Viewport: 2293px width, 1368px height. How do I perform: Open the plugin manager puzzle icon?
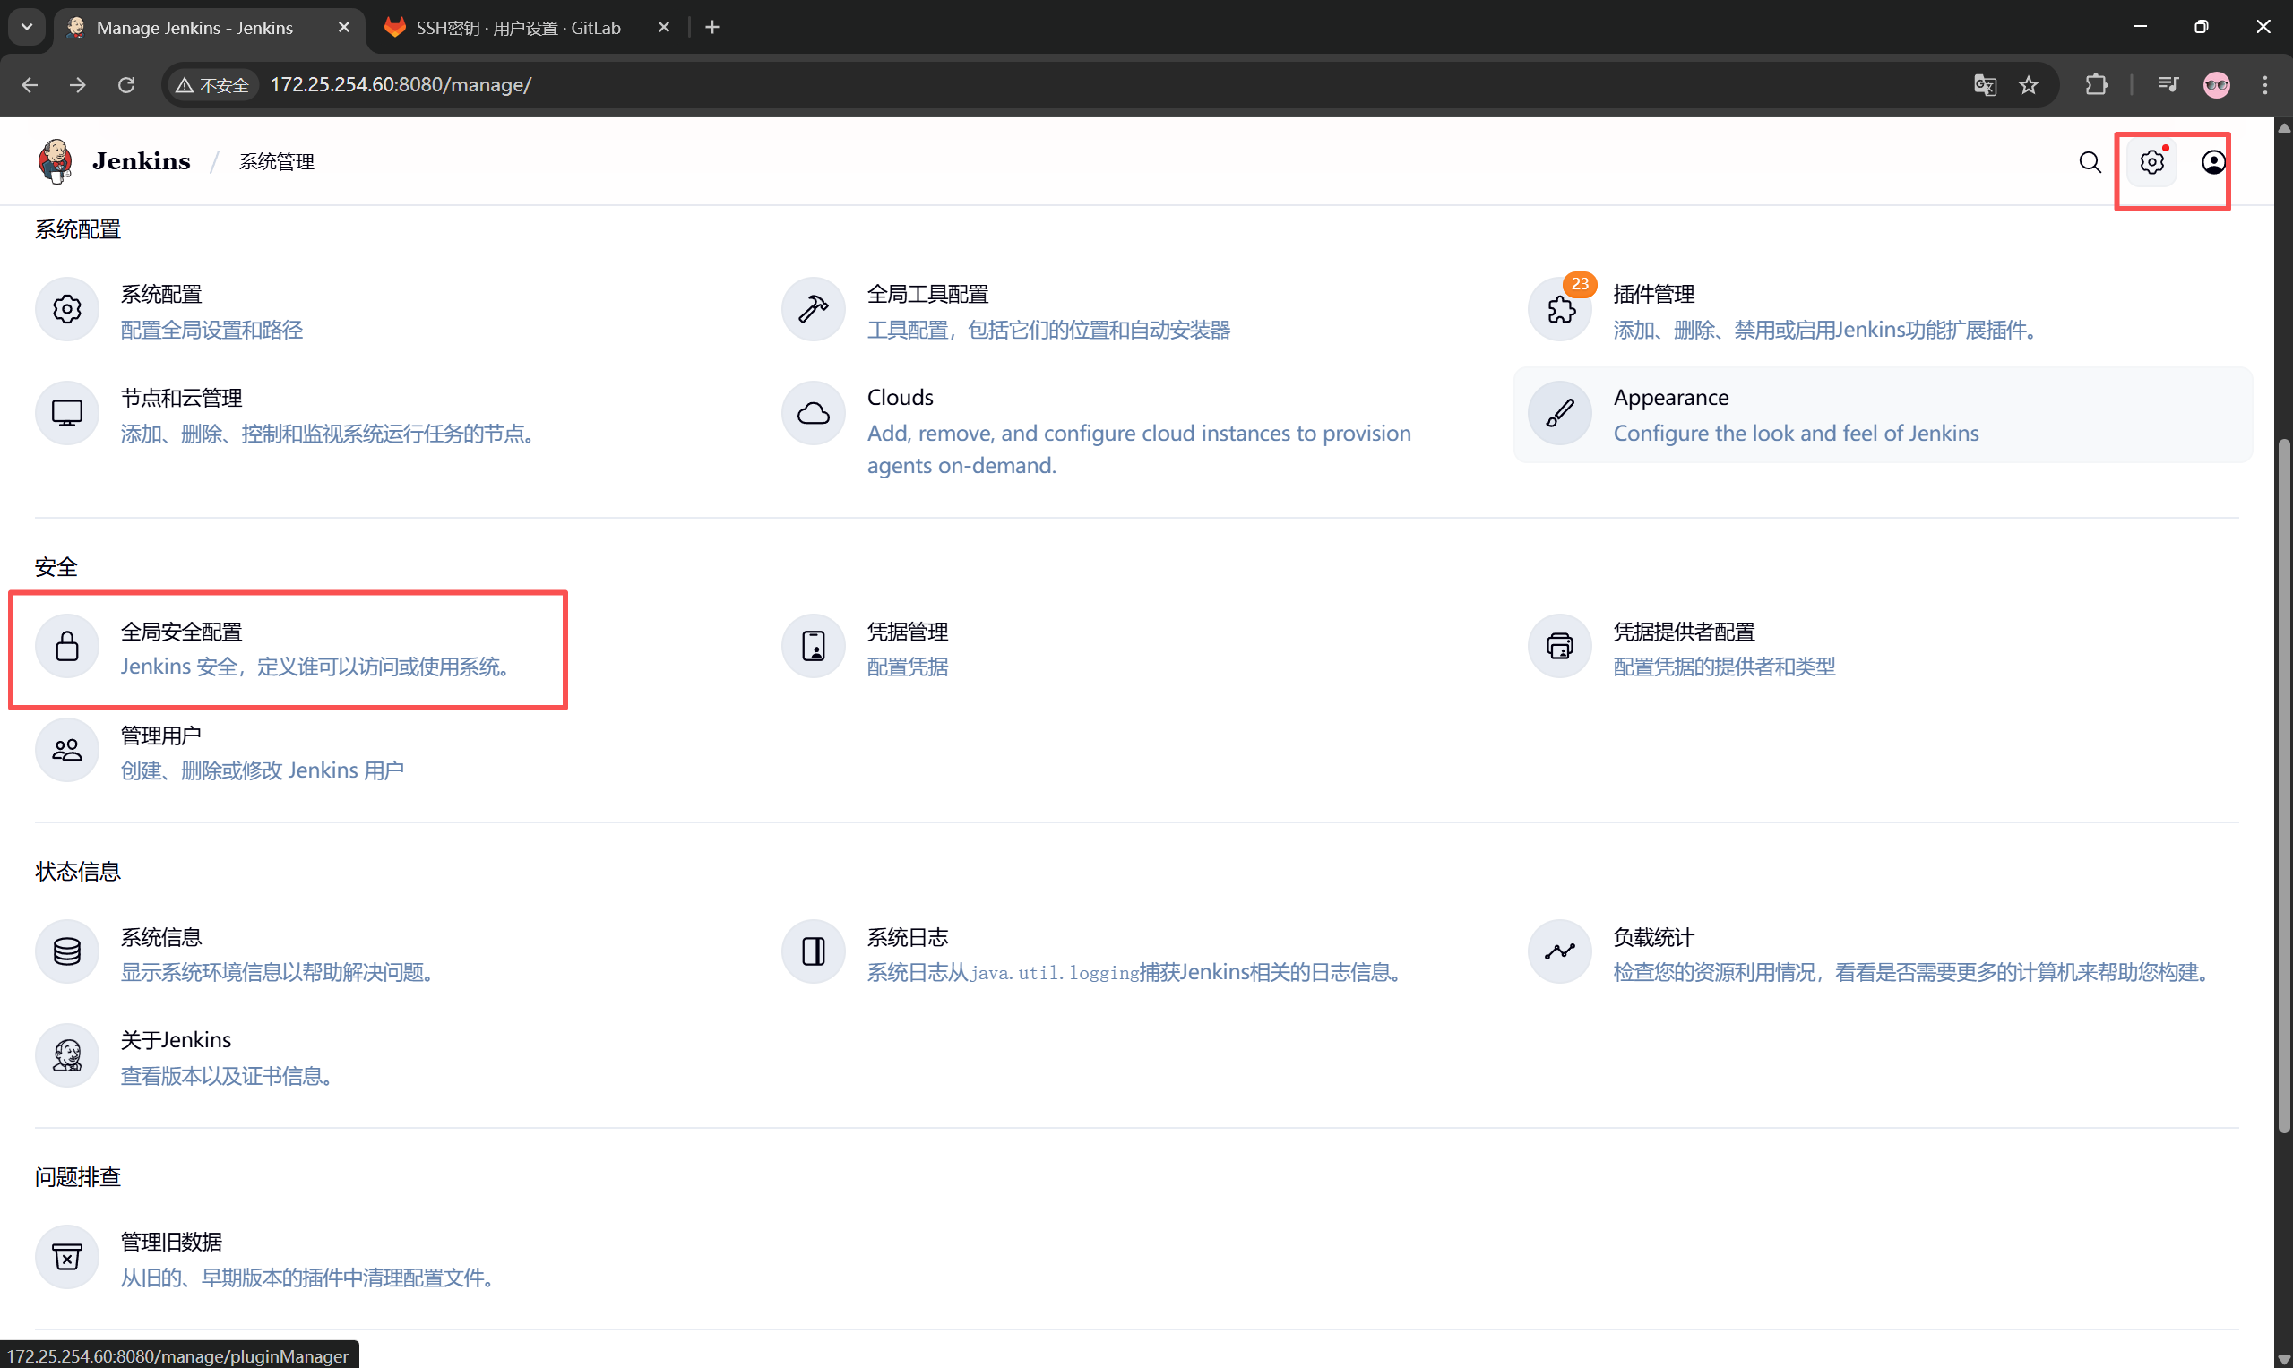pos(1560,310)
